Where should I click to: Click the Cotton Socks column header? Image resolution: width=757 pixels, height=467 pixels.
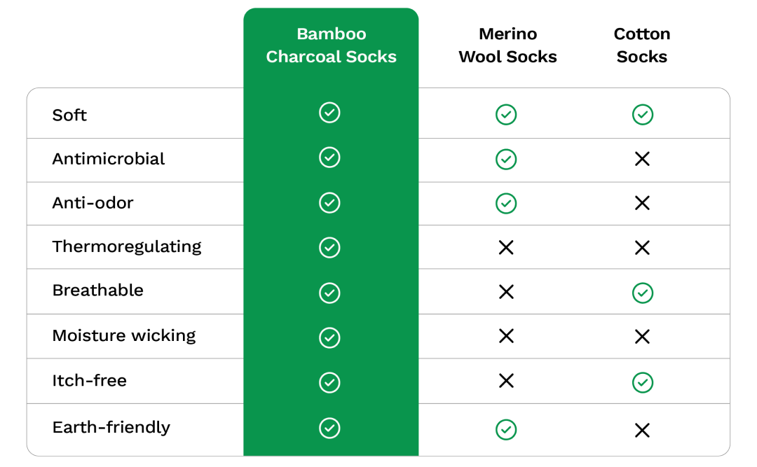pyautogui.click(x=642, y=46)
